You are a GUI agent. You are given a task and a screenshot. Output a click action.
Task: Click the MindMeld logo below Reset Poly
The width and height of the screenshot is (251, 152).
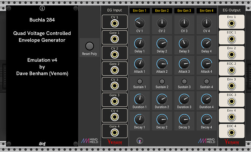(x=89, y=141)
